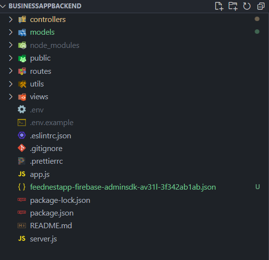The image size is (269, 260).
Task: Refresh the Explorer file tree
Action: tap(247, 6)
